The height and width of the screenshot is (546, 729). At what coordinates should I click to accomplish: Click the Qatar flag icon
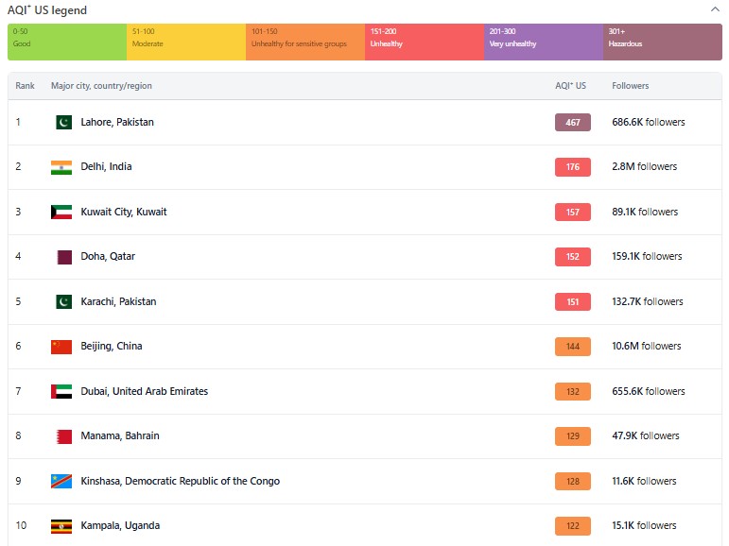click(63, 257)
